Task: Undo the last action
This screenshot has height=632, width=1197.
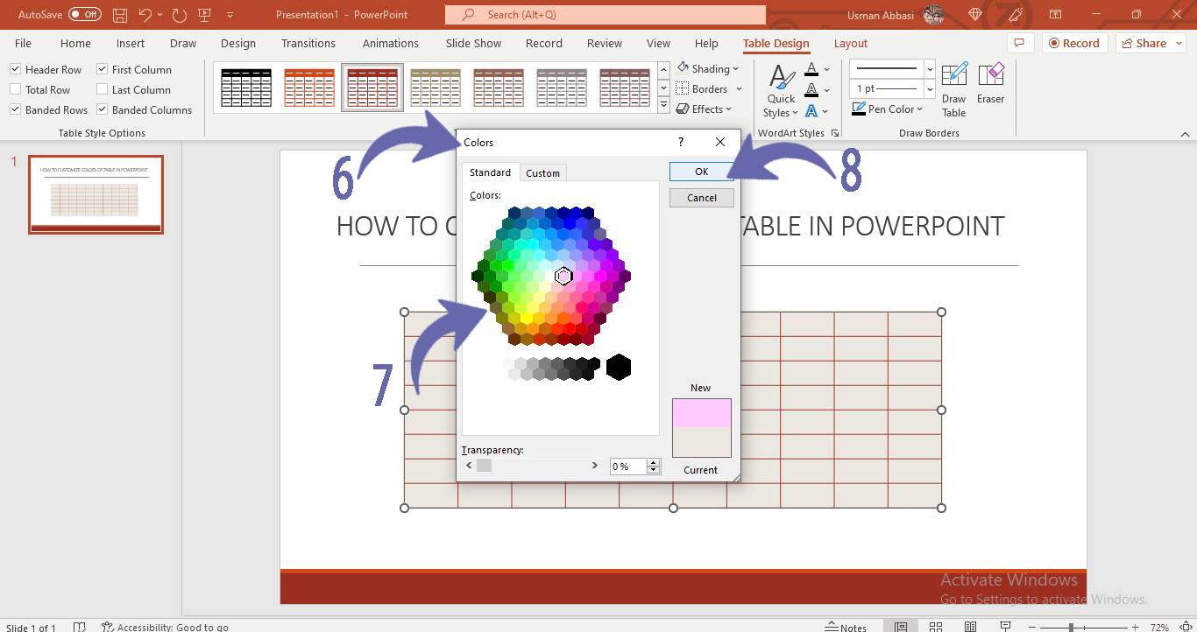Action: pyautogui.click(x=145, y=15)
